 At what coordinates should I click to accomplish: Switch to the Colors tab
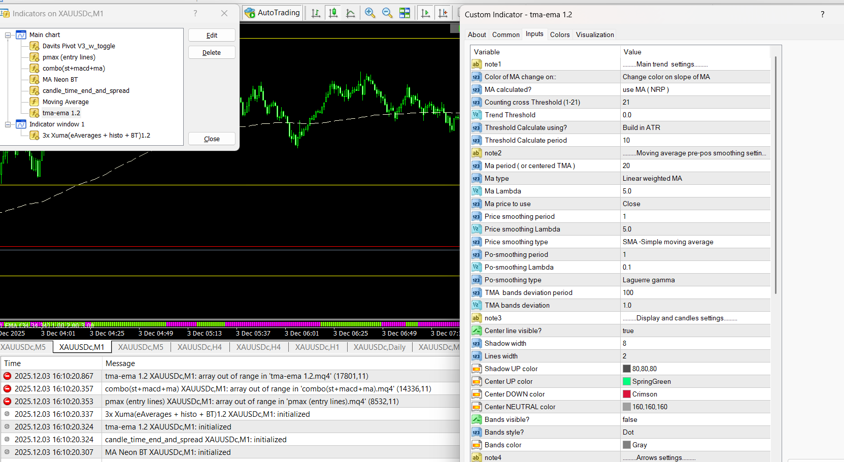(x=559, y=35)
